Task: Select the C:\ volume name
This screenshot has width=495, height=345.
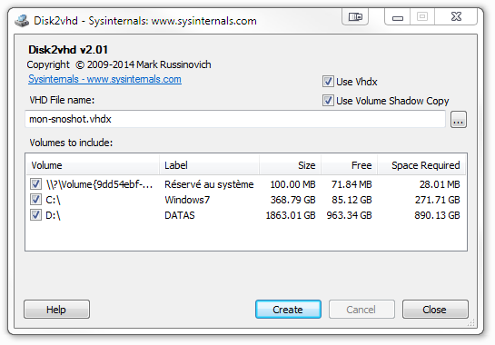Action: (x=53, y=200)
